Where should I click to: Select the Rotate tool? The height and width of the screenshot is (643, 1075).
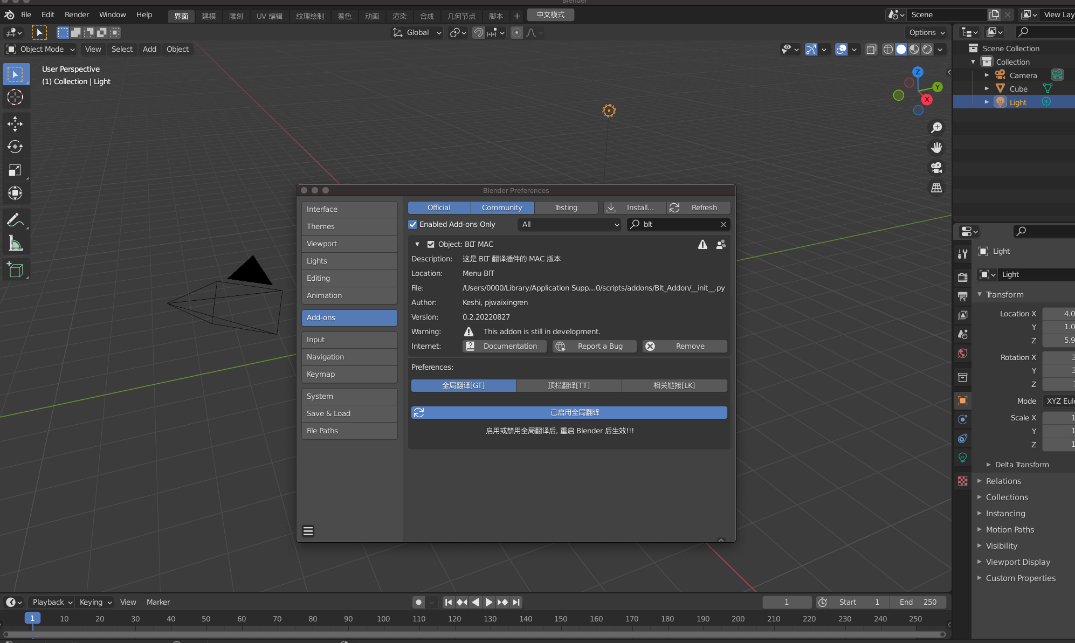click(x=15, y=147)
